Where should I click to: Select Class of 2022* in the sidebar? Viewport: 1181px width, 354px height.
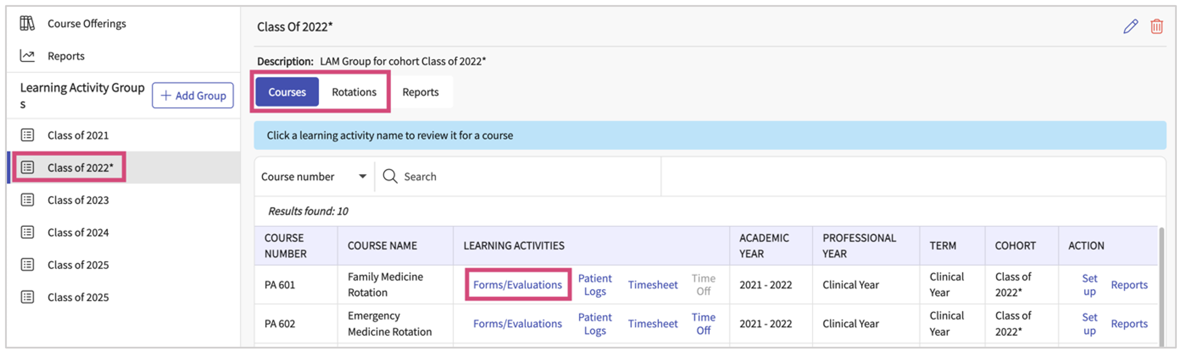coord(80,168)
